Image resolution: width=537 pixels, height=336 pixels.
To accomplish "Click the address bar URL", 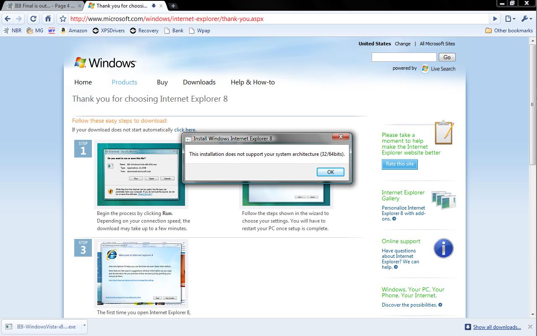I will [167, 18].
